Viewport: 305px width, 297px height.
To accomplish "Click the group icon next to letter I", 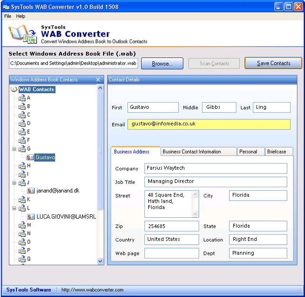I will coord(22,174).
